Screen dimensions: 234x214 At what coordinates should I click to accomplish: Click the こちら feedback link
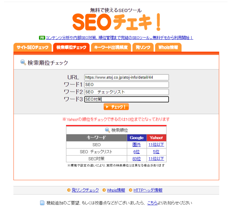[152, 203]
